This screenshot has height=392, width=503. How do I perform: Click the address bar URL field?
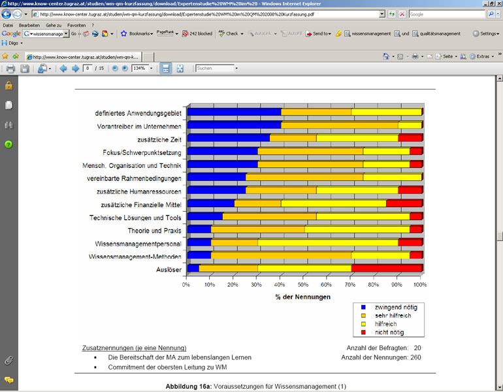point(205,14)
